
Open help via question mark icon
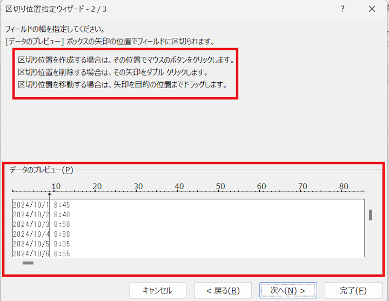pyautogui.click(x=343, y=9)
